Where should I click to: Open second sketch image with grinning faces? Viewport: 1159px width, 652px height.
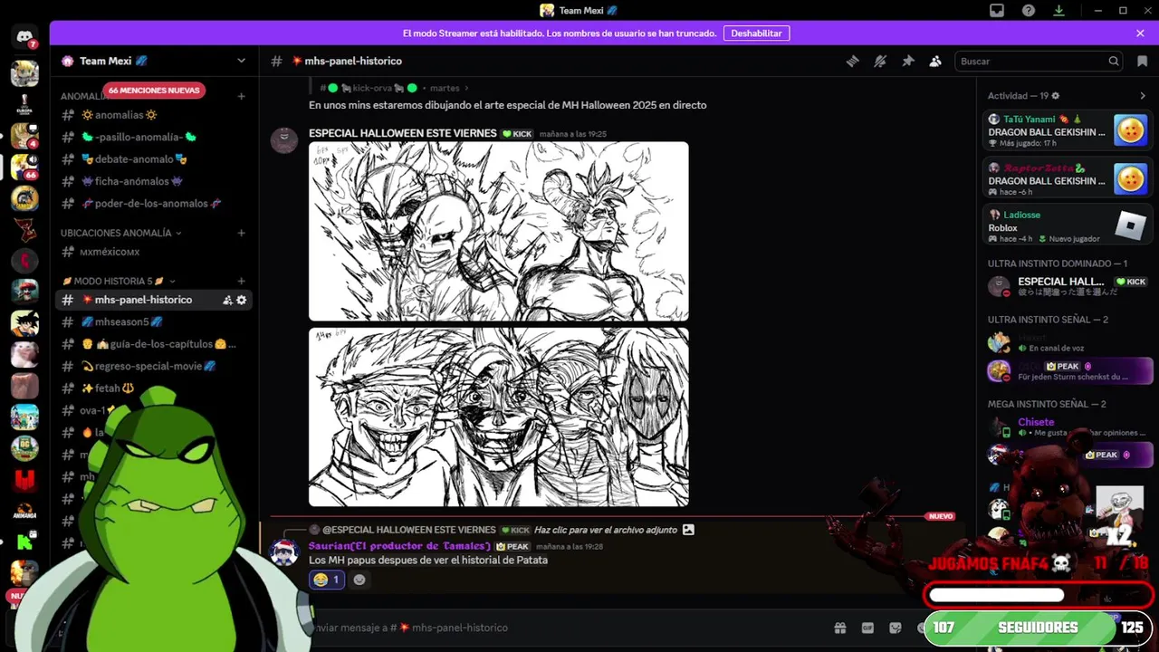click(x=499, y=417)
